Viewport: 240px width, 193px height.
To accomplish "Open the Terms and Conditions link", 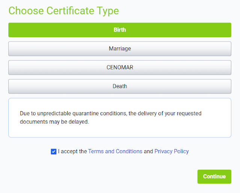I will pyautogui.click(x=115, y=152).
